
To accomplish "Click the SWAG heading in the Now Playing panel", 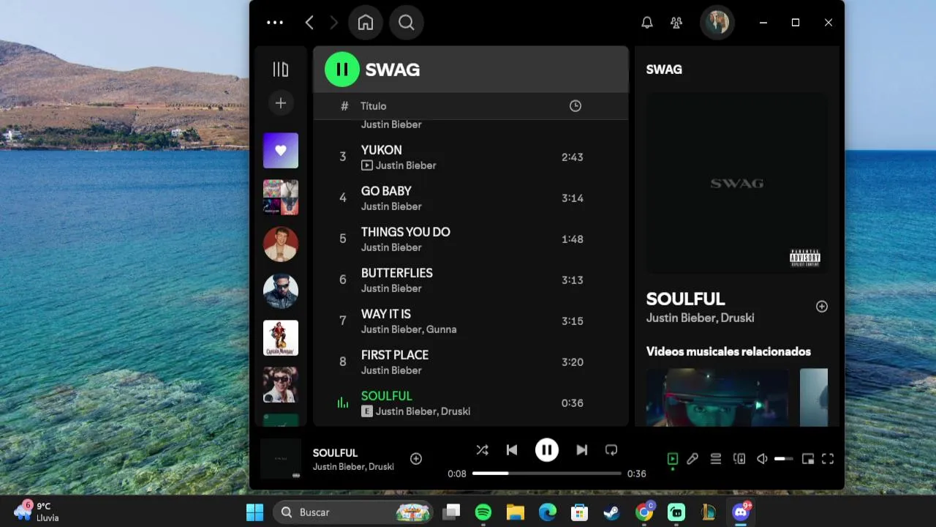I will pos(664,70).
